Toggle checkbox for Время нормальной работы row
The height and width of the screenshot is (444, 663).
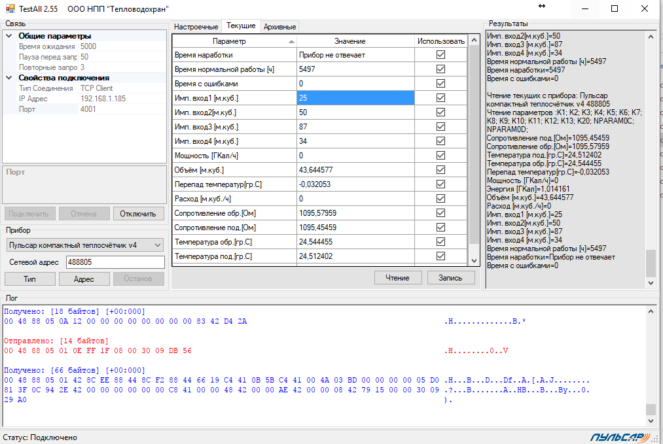tap(440, 69)
